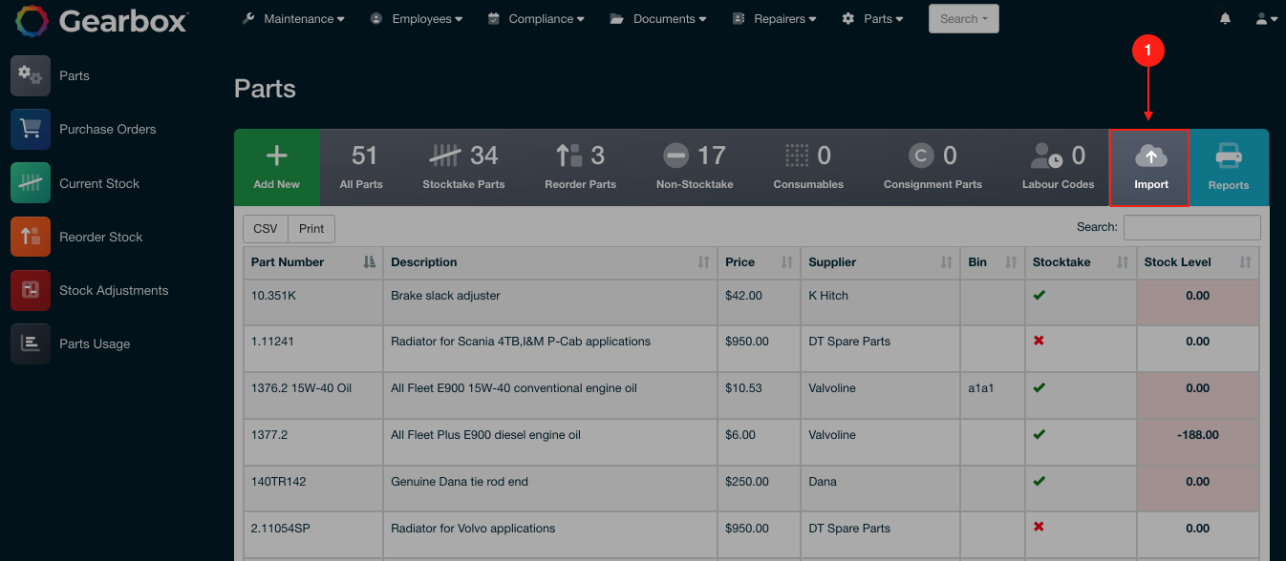Select the Current Stock sidebar icon

pos(30,182)
